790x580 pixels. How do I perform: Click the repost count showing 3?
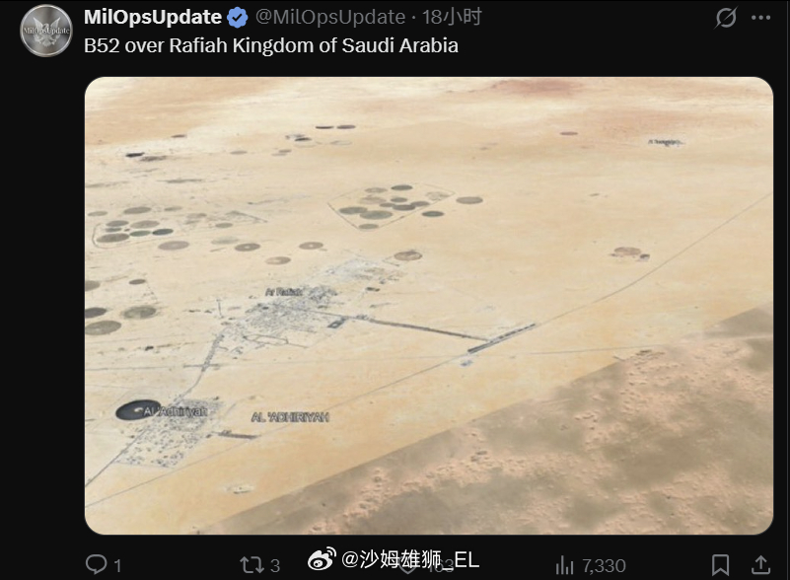pyautogui.click(x=275, y=566)
